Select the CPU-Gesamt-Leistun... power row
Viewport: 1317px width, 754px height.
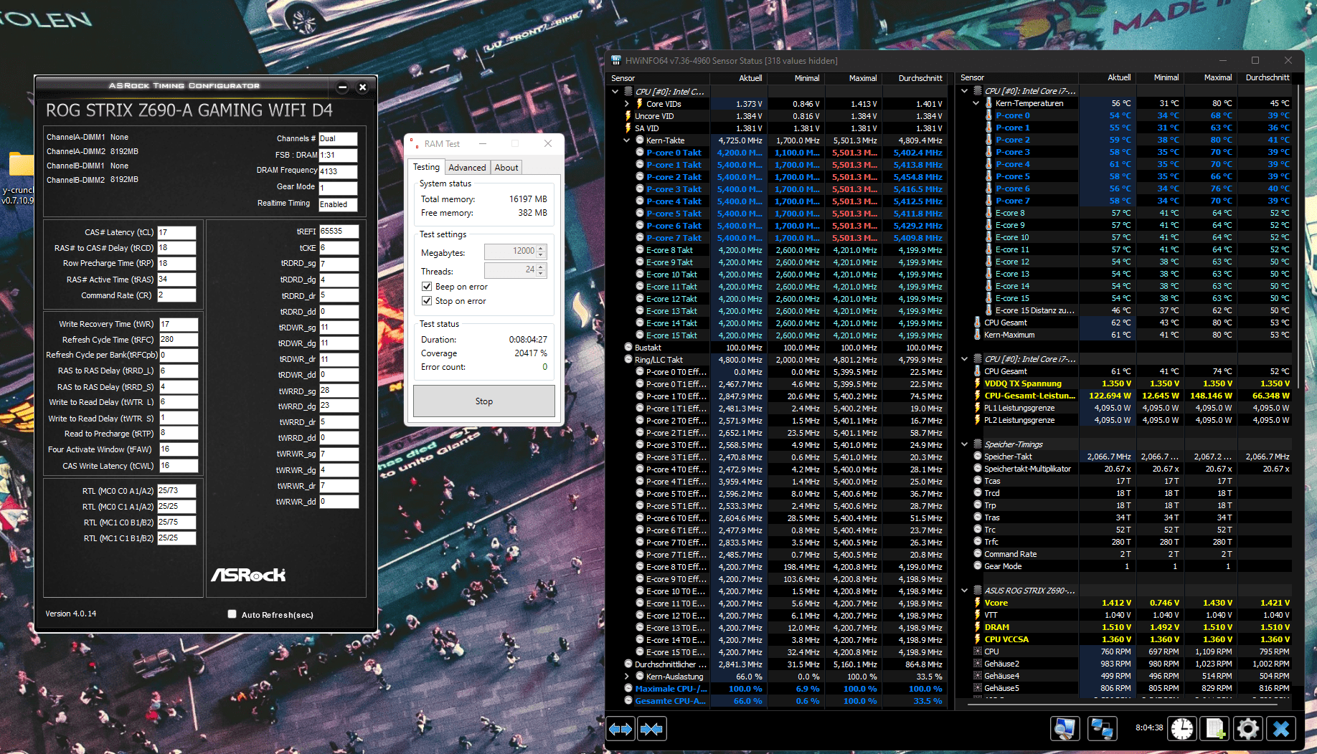pyautogui.click(x=1131, y=396)
